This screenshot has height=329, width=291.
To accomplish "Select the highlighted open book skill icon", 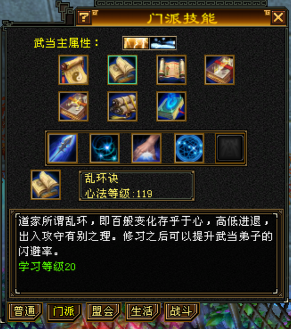I will [122, 70].
